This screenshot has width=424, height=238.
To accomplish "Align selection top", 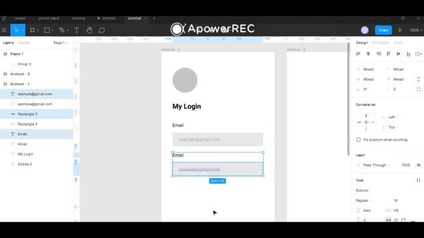I will click(388, 54).
